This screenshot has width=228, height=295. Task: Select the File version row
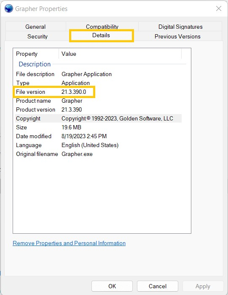click(98, 92)
